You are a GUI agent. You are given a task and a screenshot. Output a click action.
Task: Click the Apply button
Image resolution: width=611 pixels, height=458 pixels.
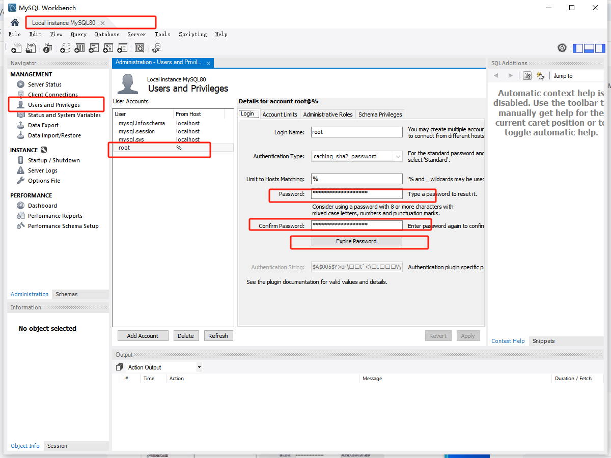tap(468, 336)
